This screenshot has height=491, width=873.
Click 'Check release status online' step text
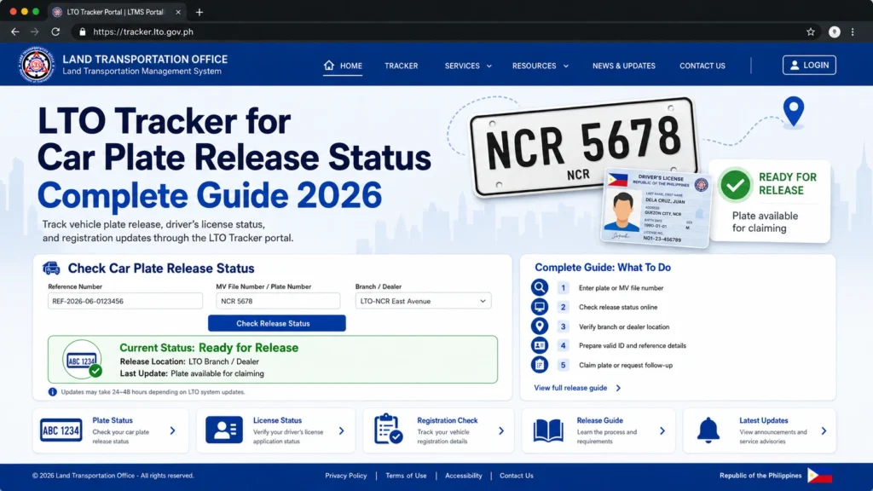click(618, 307)
